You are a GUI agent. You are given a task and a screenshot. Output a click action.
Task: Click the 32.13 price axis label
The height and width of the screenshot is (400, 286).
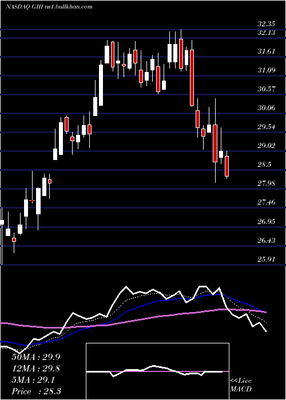coord(267,33)
